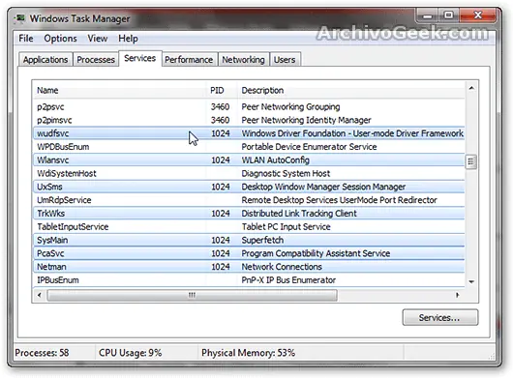Minimize the Task Manager window

[427, 15]
